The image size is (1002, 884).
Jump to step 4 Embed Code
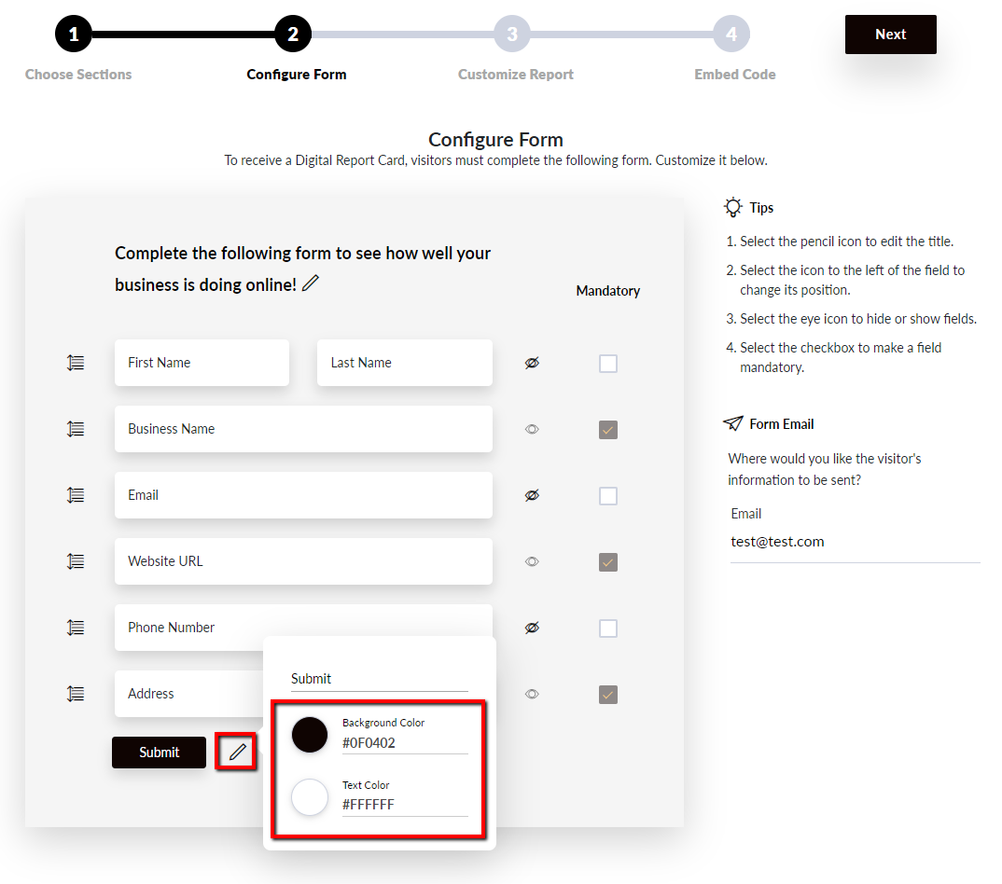click(731, 34)
